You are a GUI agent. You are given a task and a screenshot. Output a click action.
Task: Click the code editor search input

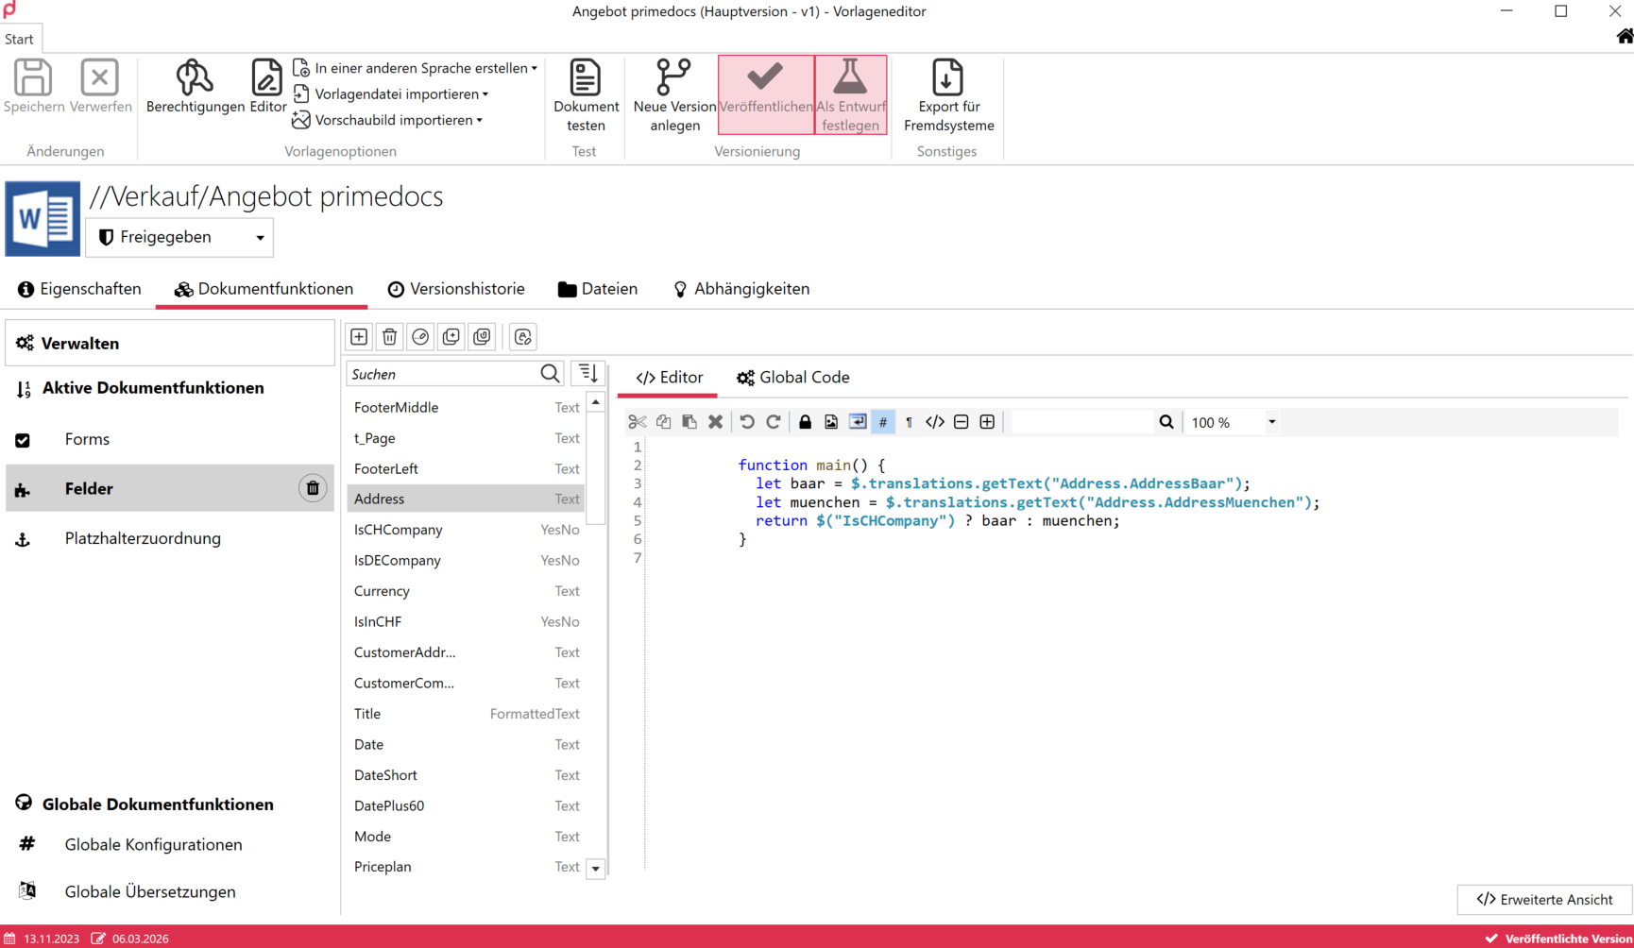click(x=1082, y=422)
